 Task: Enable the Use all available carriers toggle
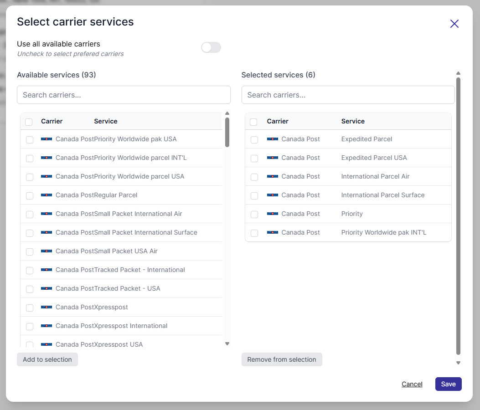click(x=211, y=47)
